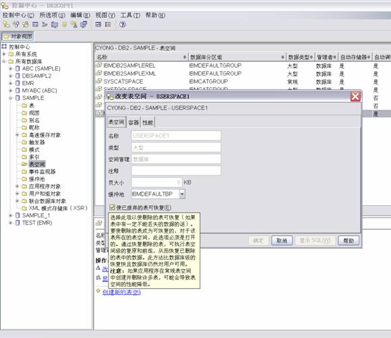
Task: Click the 确定 button
Action: pos(258,240)
